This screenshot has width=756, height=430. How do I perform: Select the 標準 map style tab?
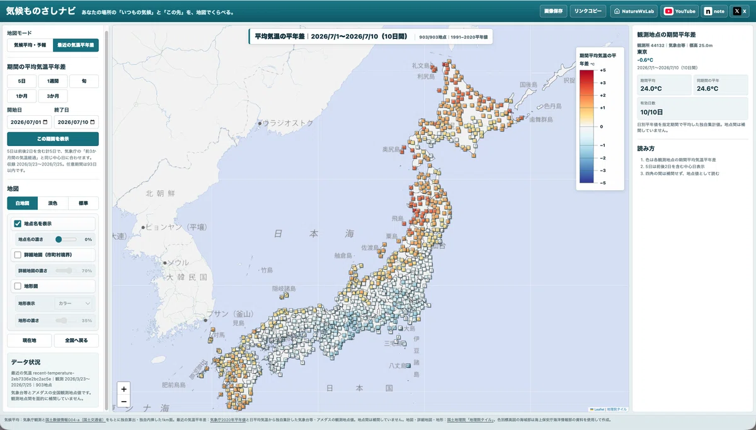point(83,203)
